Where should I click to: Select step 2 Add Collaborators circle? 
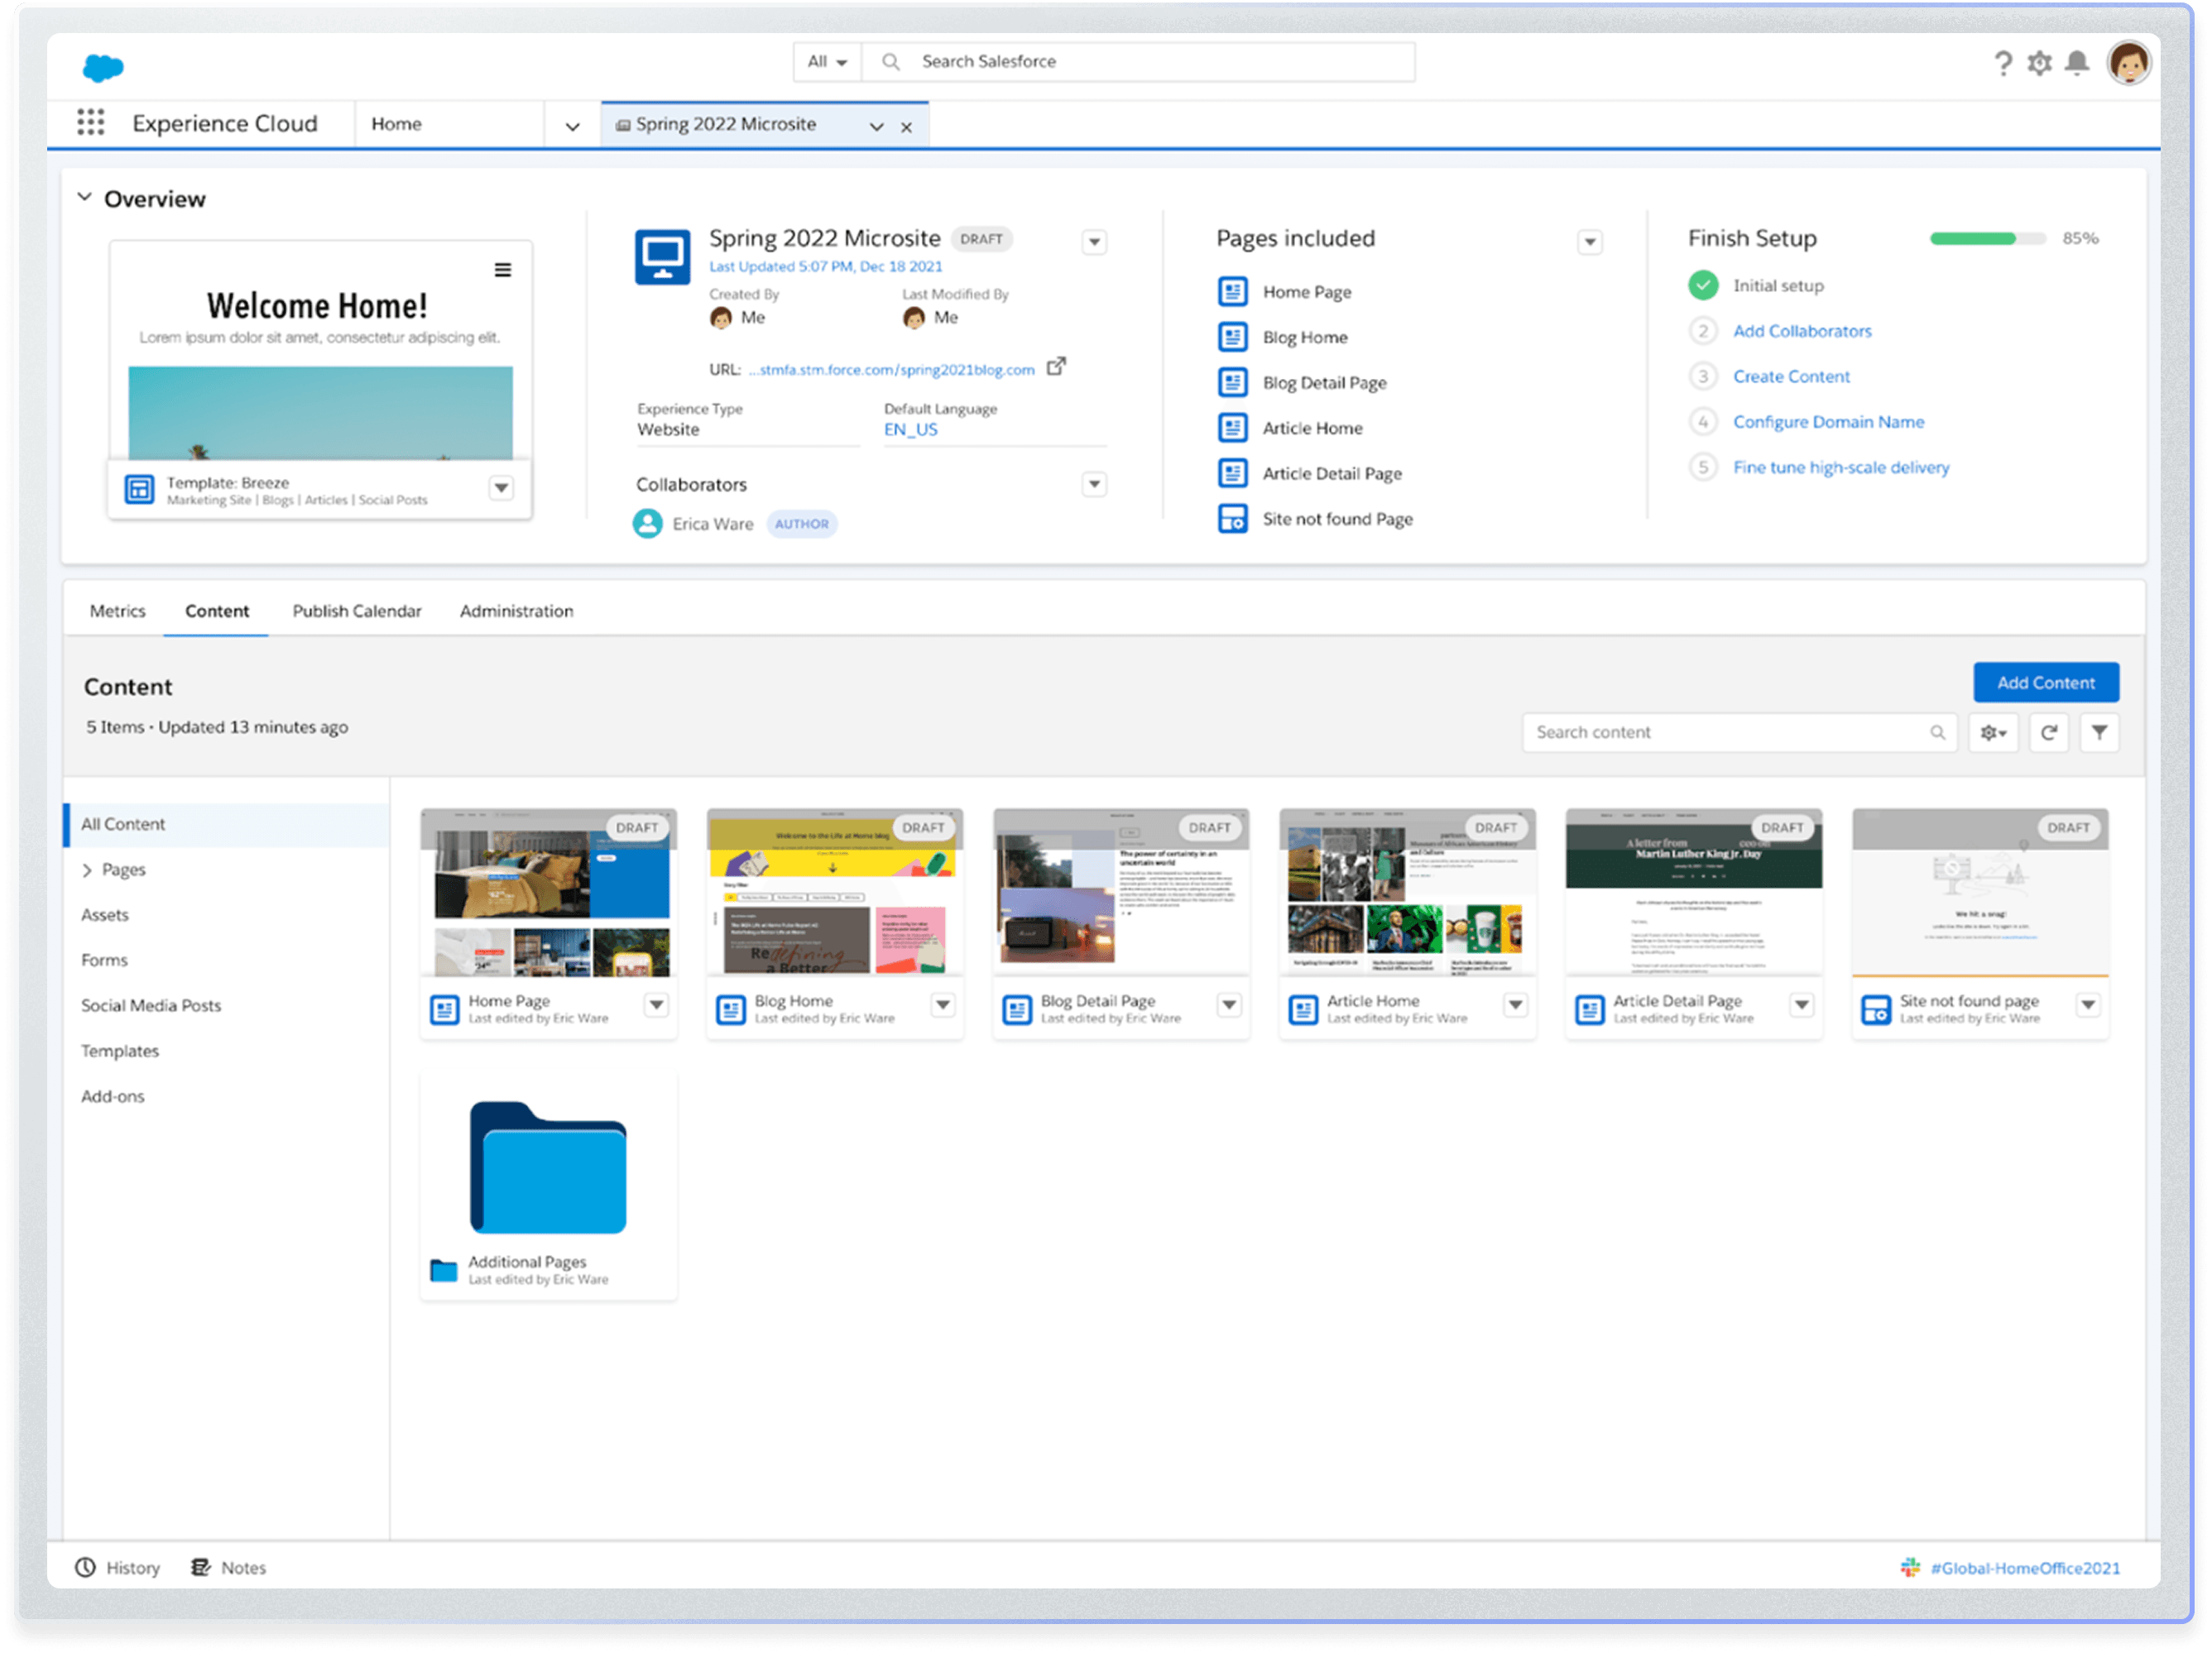click(1703, 331)
